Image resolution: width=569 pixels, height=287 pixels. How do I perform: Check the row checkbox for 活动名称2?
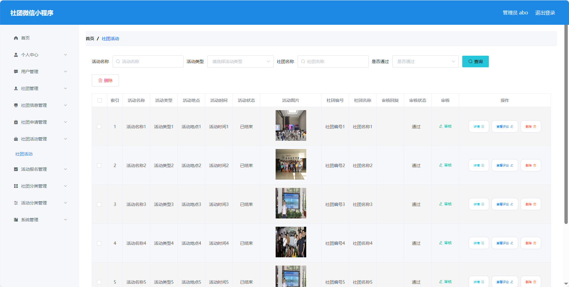pyautogui.click(x=99, y=166)
